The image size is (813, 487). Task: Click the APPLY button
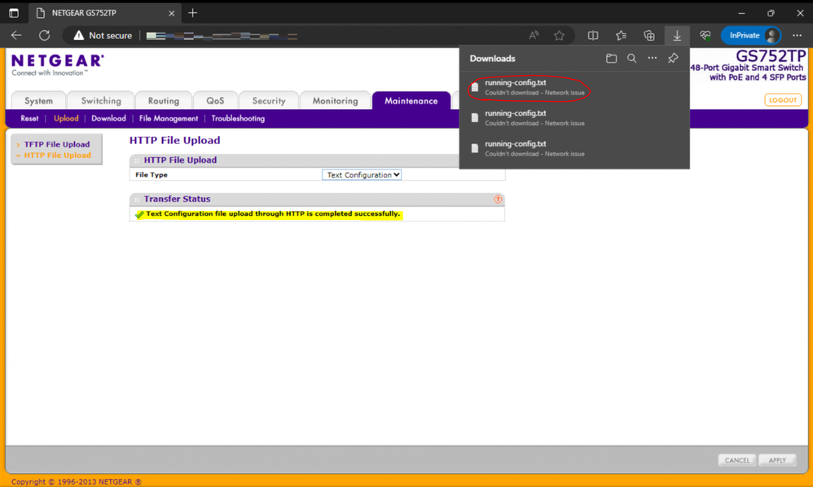point(777,460)
